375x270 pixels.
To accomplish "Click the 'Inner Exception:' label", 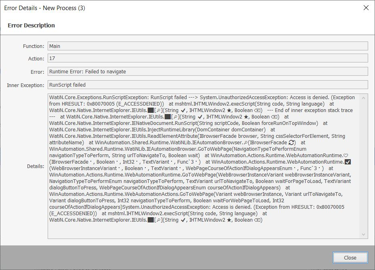I will tap(25, 85).
